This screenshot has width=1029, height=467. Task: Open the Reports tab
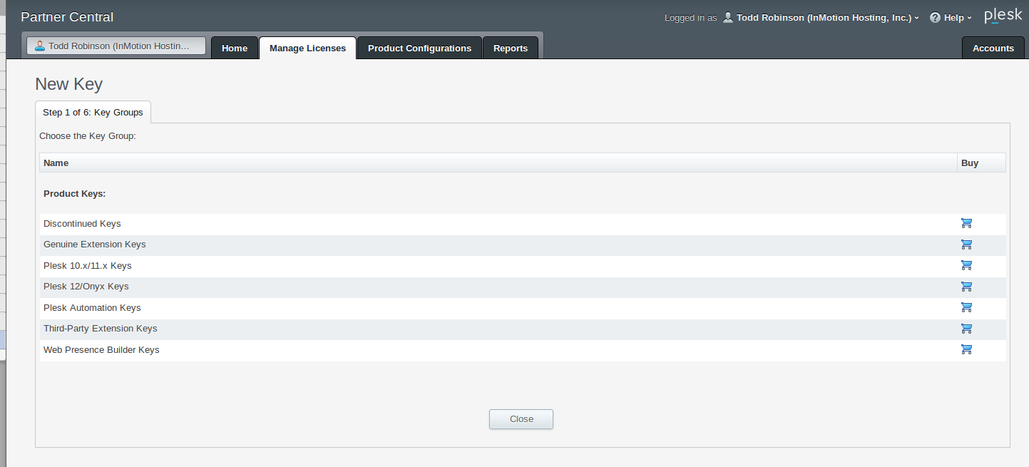coord(511,48)
